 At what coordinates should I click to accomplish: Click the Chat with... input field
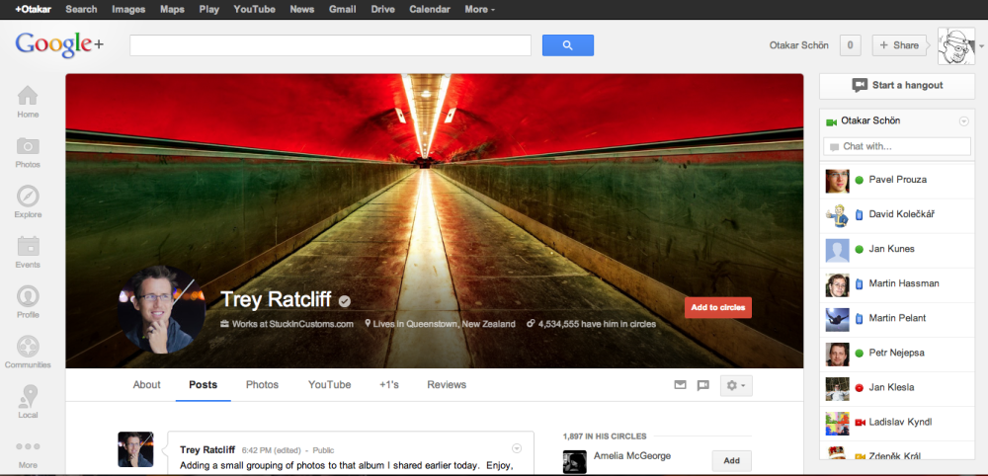point(897,146)
